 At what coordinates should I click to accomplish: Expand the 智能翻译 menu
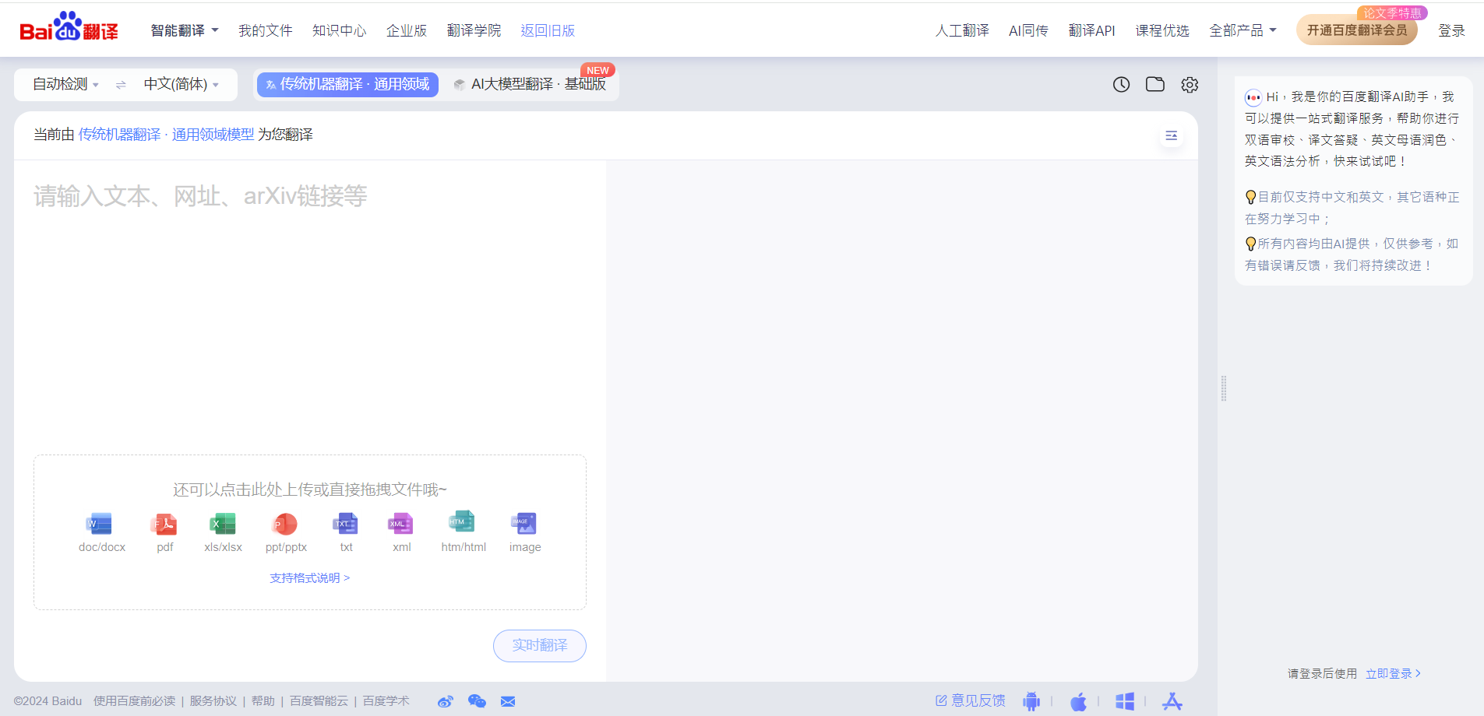click(x=185, y=30)
